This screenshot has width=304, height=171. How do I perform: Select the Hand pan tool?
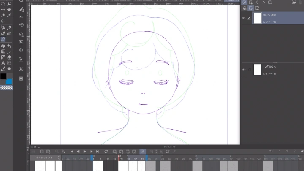pyautogui.click(x=9, y=9)
